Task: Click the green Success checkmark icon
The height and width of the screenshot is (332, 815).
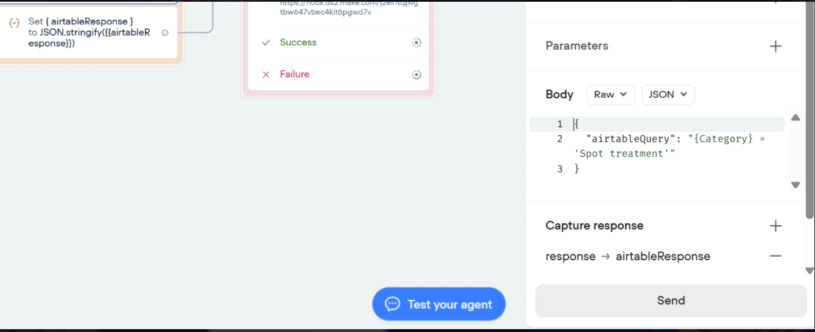Action: (x=266, y=42)
